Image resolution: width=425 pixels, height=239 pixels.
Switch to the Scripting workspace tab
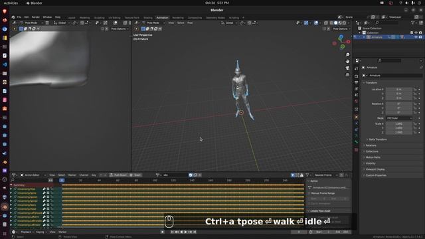point(234,18)
